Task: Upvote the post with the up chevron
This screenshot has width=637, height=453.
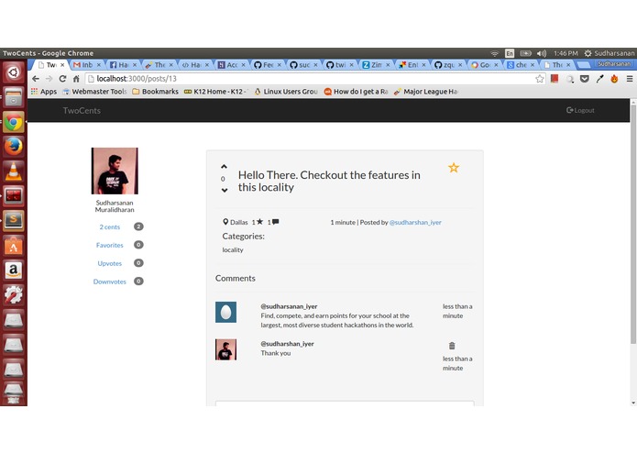Action: (x=224, y=167)
